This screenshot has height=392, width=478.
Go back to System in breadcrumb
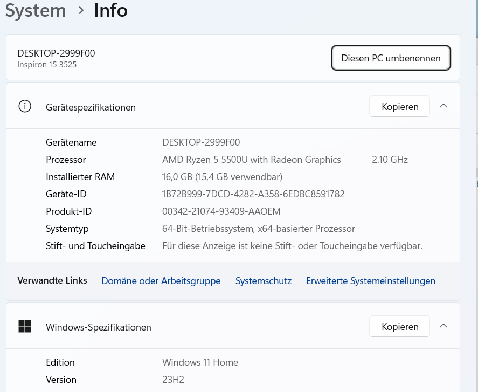(36, 10)
